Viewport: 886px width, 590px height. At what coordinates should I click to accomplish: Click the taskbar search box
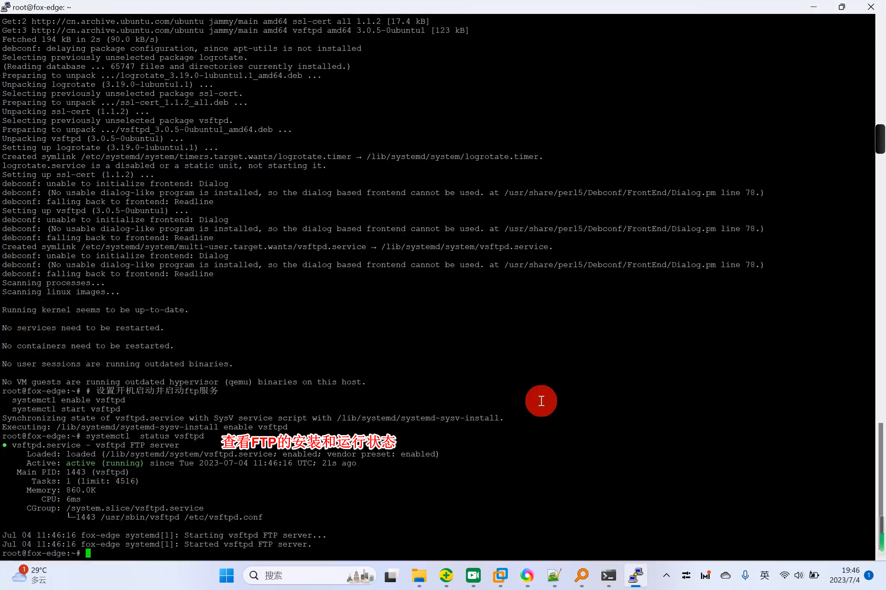(x=310, y=576)
